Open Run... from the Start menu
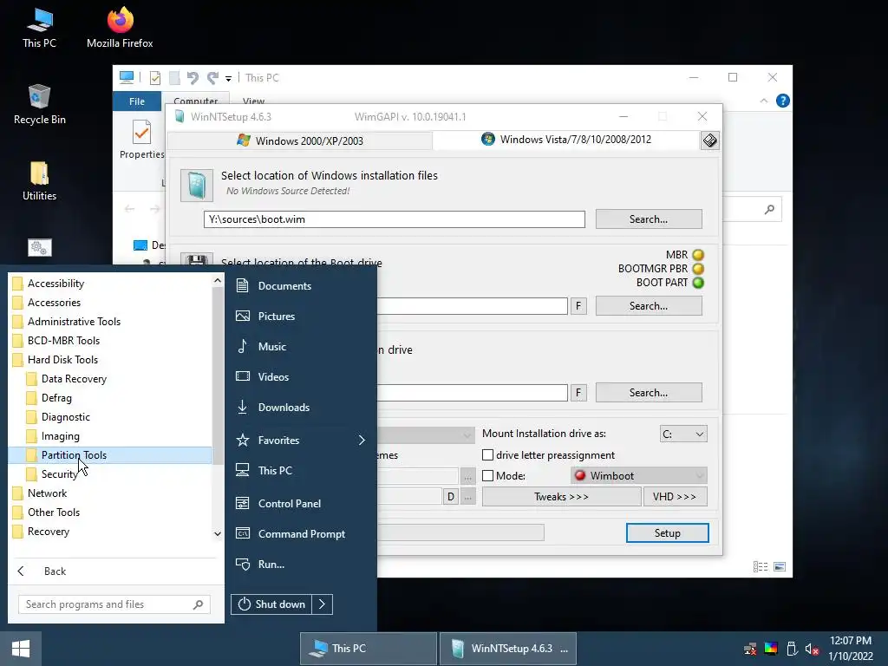The height and width of the screenshot is (666, 888). (x=271, y=564)
